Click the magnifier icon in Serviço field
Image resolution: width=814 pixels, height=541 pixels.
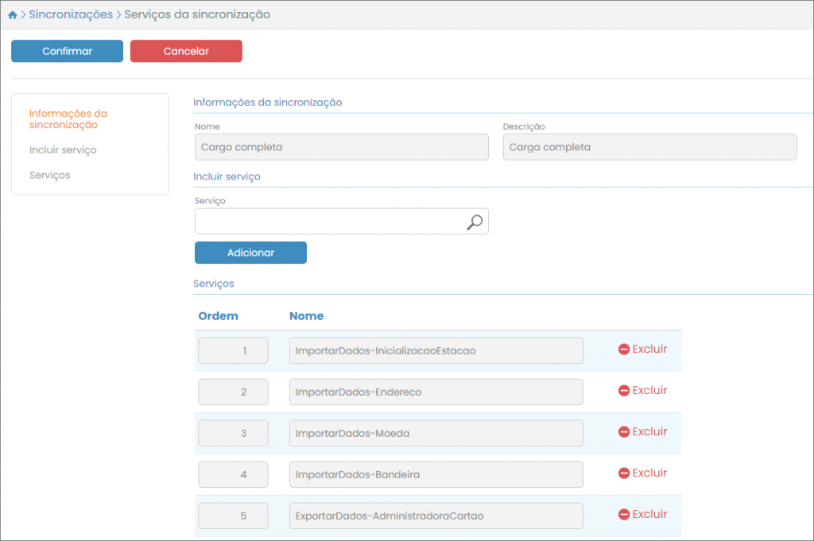pyautogui.click(x=475, y=222)
